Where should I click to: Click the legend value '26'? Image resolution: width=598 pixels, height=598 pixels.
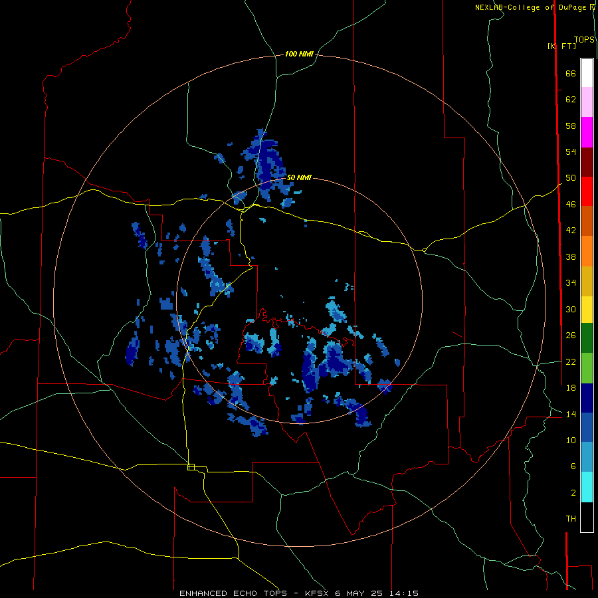pos(571,336)
